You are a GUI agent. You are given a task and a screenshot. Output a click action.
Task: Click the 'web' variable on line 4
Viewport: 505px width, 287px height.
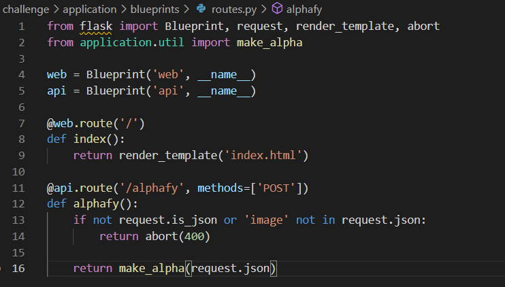56,75
